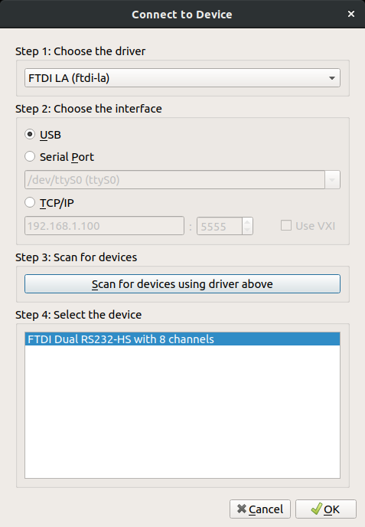Viewport: 365px width, 527px height.
Task: Confirm with the OK button
Action: click(x=326, y=509)
